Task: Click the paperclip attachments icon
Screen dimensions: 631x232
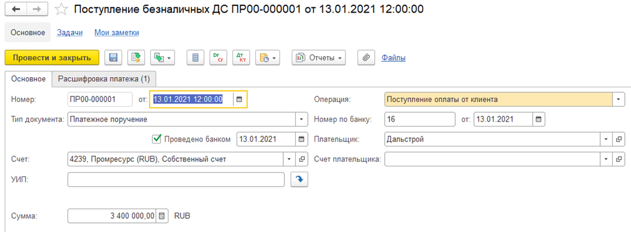Action: click(366, 58)
